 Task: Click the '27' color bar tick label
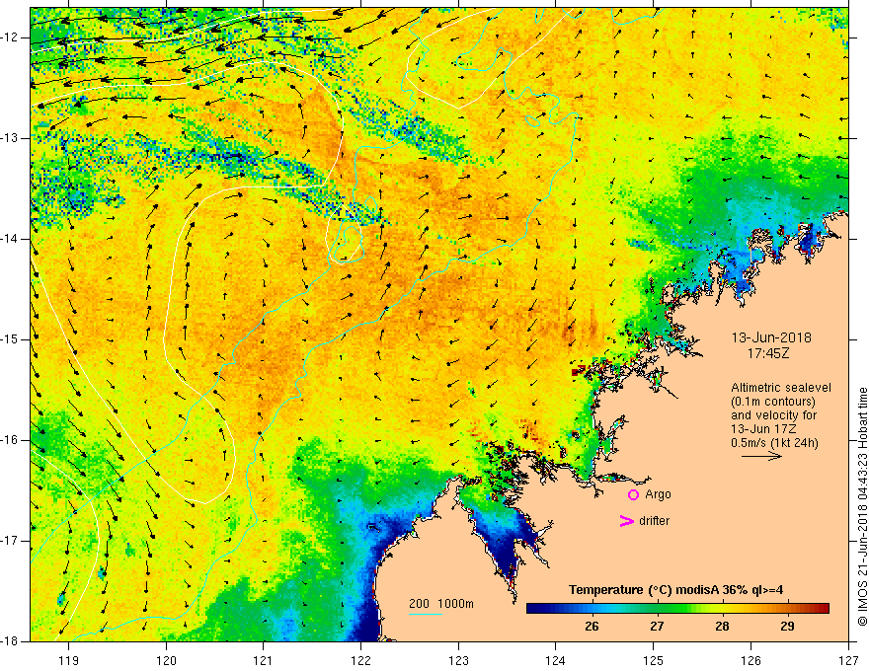click(x=657, y=627)
